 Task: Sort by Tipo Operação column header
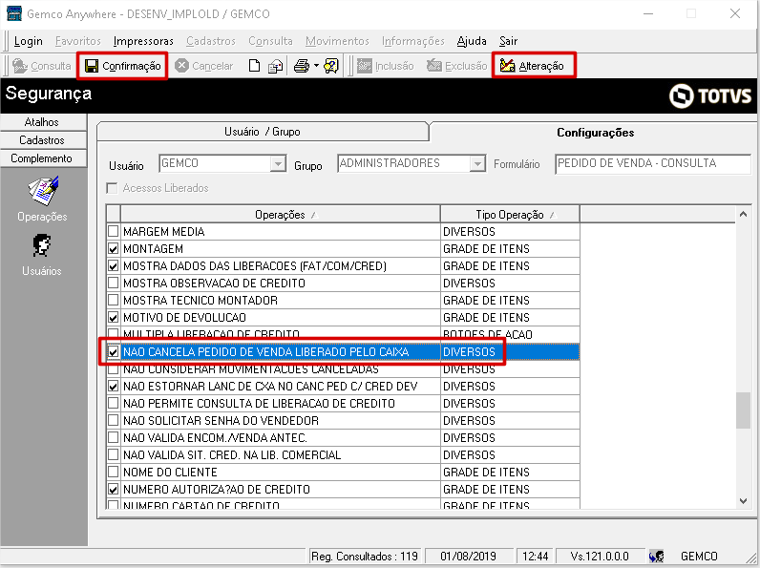pyautogui.click(x=510, y=215)
